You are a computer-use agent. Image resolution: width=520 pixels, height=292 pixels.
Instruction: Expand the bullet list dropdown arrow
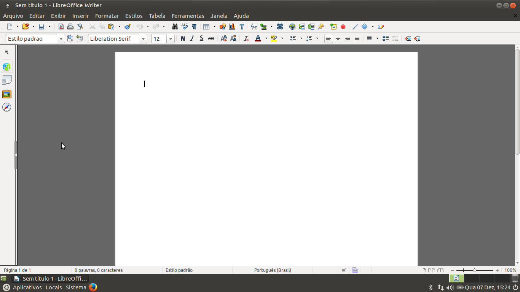301,38
